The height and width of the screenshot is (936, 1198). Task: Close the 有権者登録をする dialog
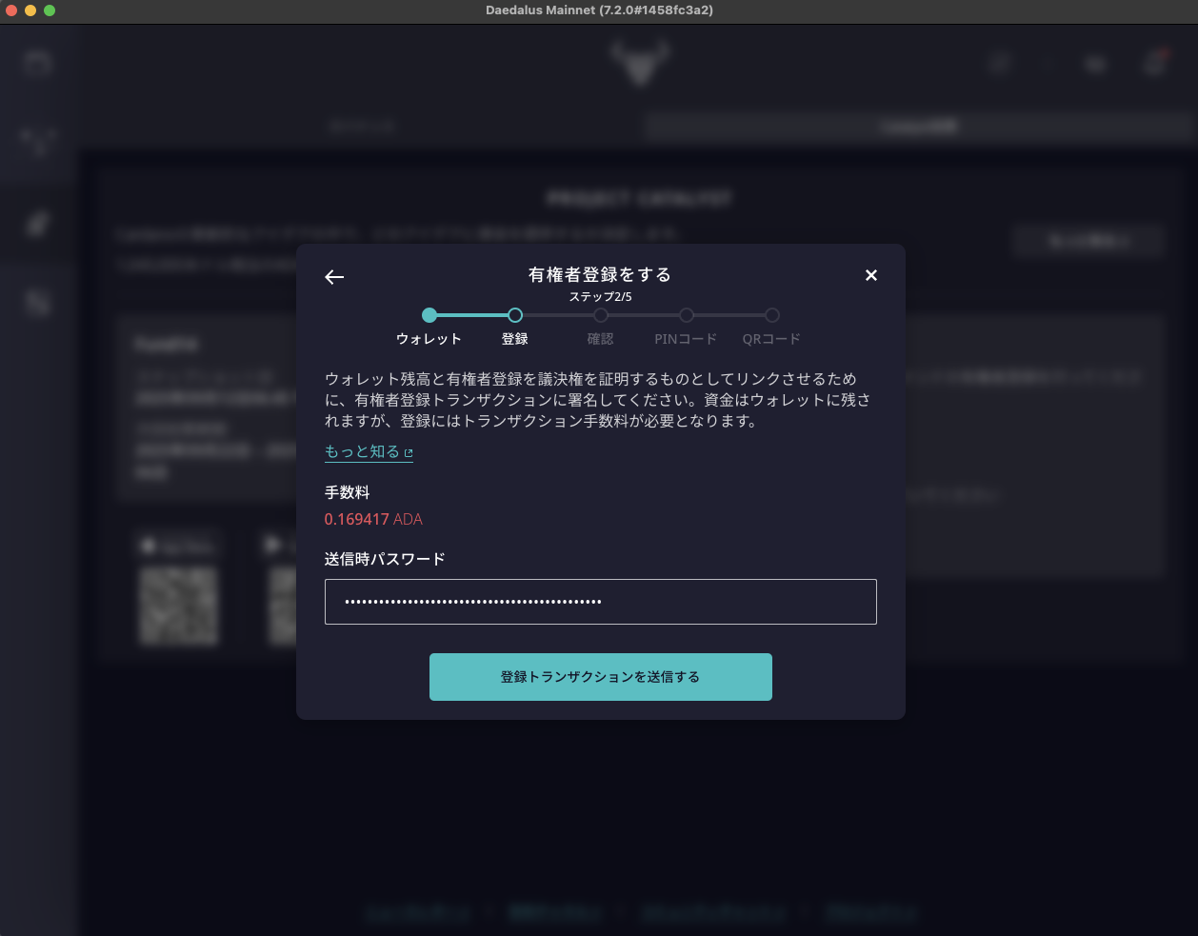click(x=870, y=275)
